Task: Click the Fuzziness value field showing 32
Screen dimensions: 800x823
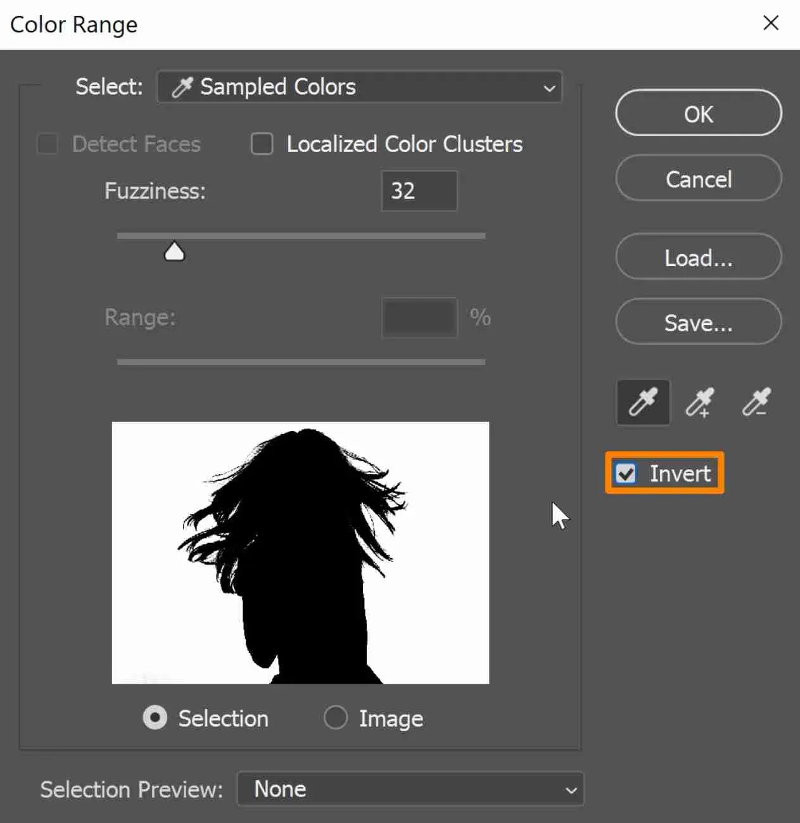Action: click(419, 191)
